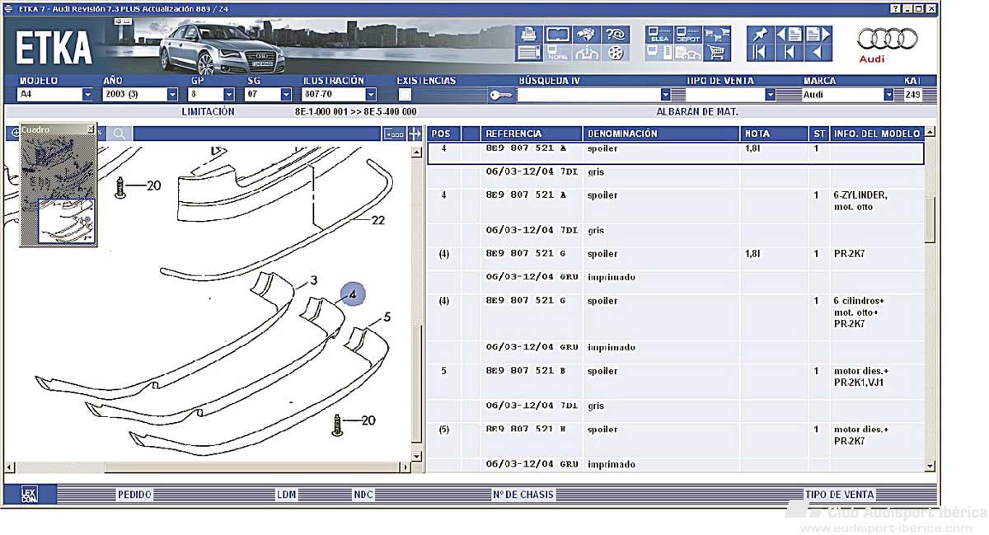Click illustration horizontal scrollbar right arrow
The image size is (989, 535).
tap(405, 468)
